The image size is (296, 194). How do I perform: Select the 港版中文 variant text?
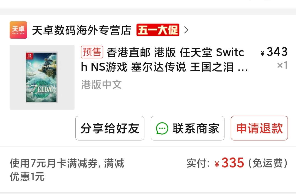coord(102,84)
